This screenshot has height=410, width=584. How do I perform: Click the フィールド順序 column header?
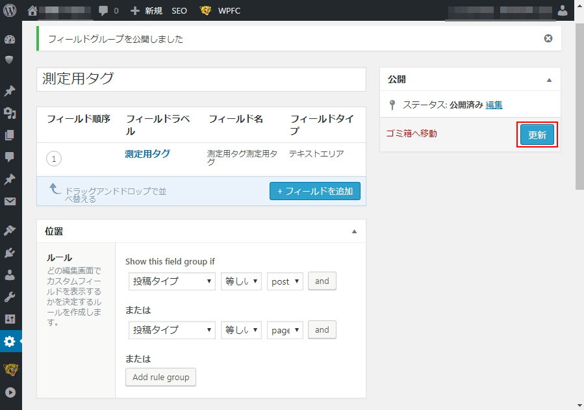(79, 119)
